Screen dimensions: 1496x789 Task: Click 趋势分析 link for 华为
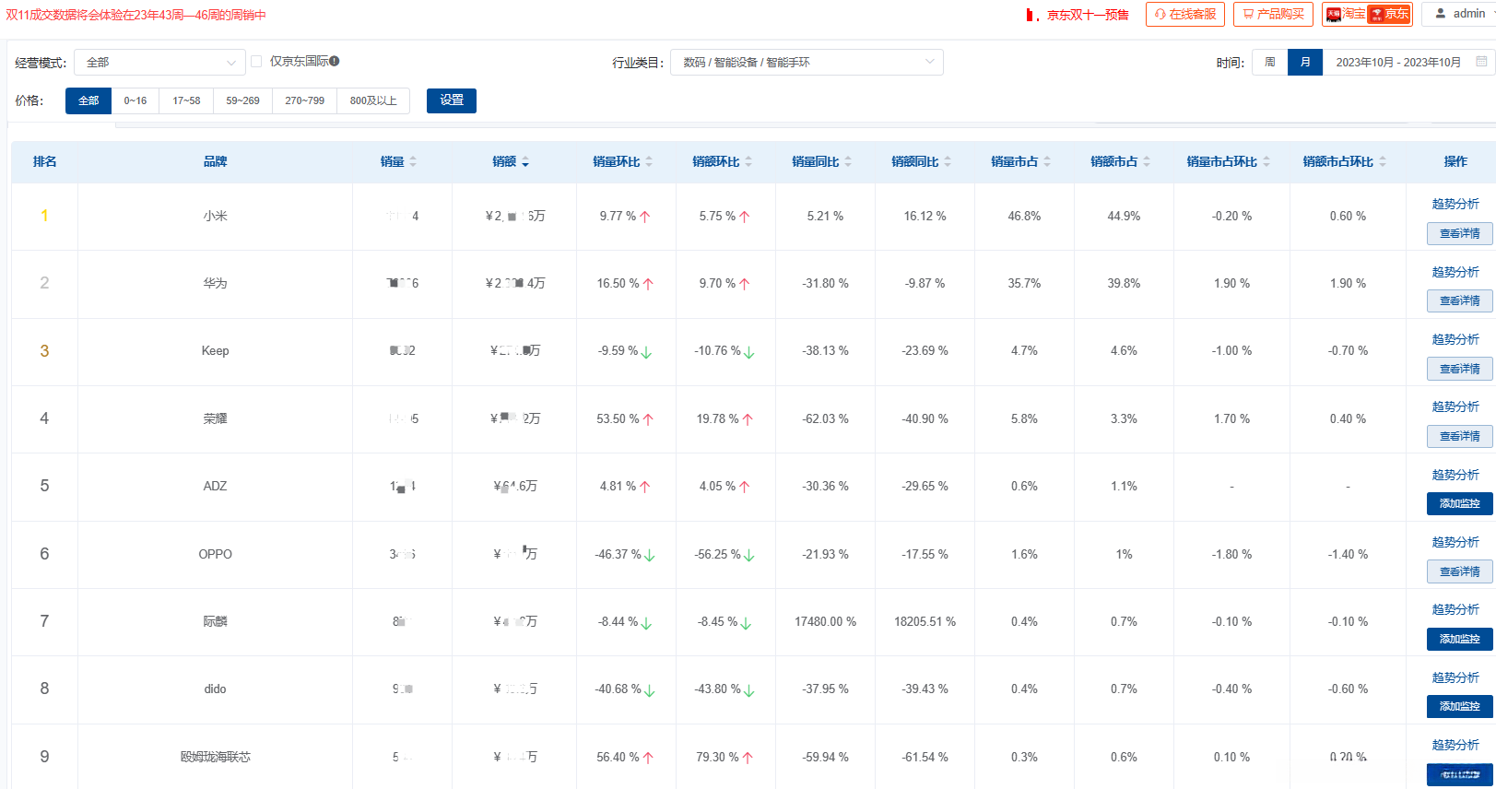(1455, 272)
